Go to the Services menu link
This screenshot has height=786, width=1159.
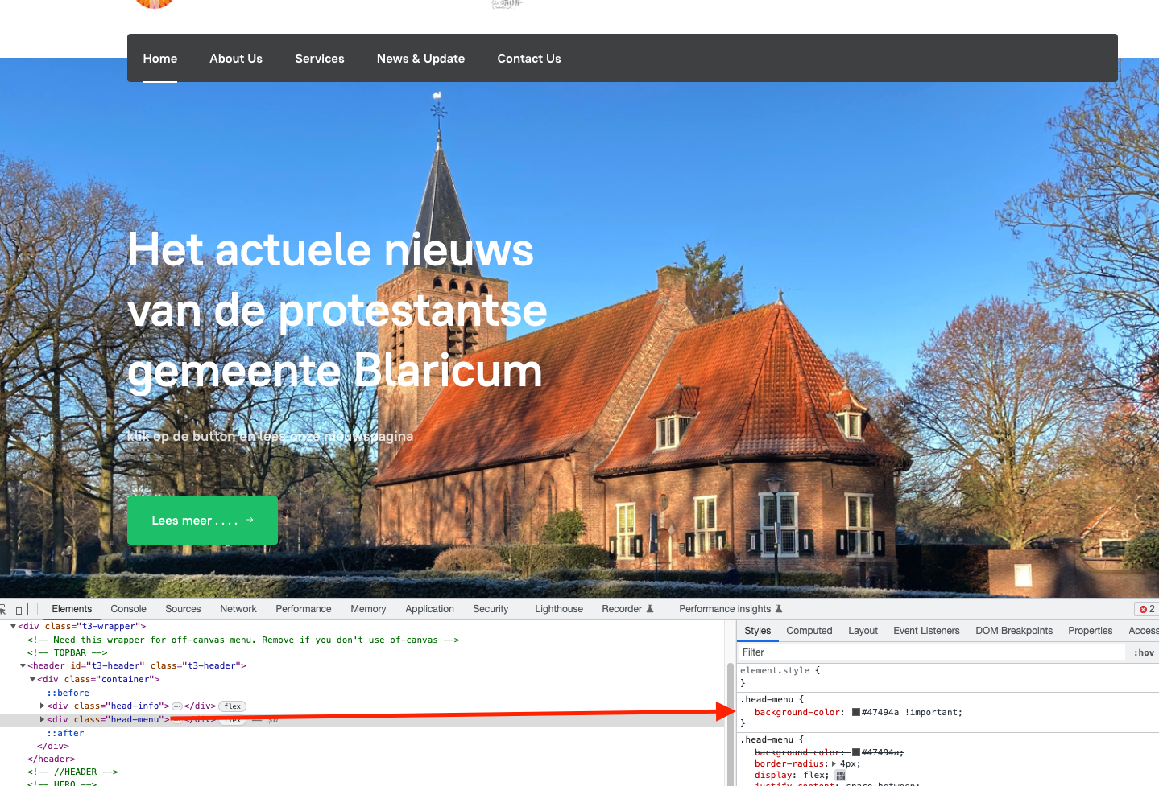[320, 59]
